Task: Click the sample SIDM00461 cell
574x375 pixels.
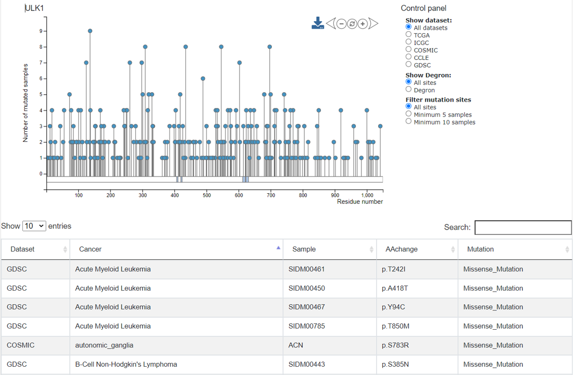Action: pyautogui.click(x=307, y=269)
